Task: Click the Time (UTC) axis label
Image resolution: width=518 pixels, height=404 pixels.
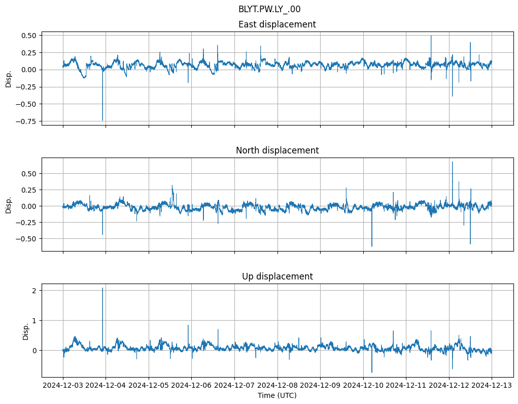Action: pos(277,395)
